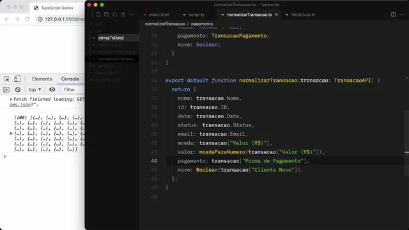The width and height of the screenshot is (409, 230).
Task: Click the stringToDate file name input
Action: pos(118,38)
